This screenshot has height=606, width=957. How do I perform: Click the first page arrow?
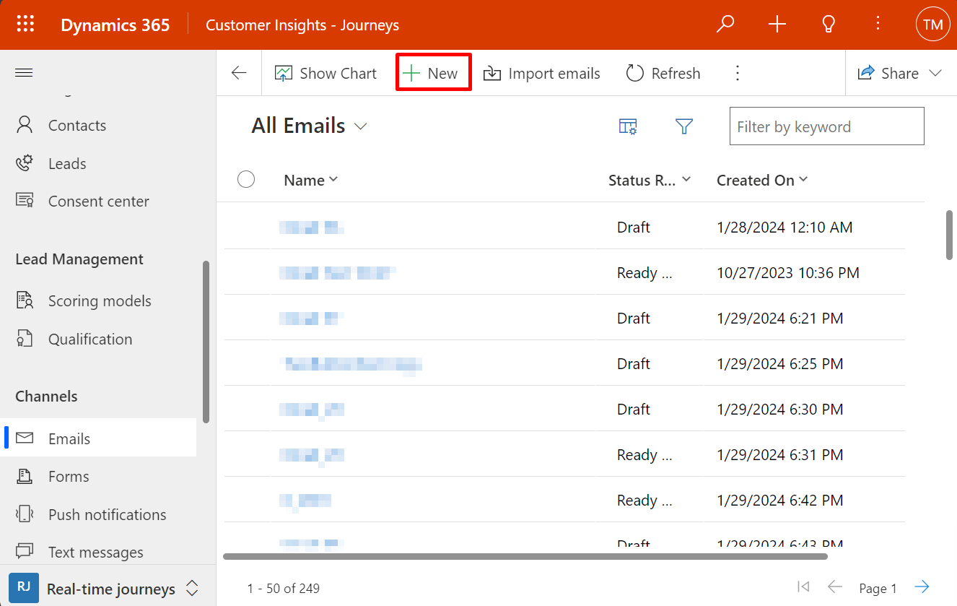click(803, 586)
